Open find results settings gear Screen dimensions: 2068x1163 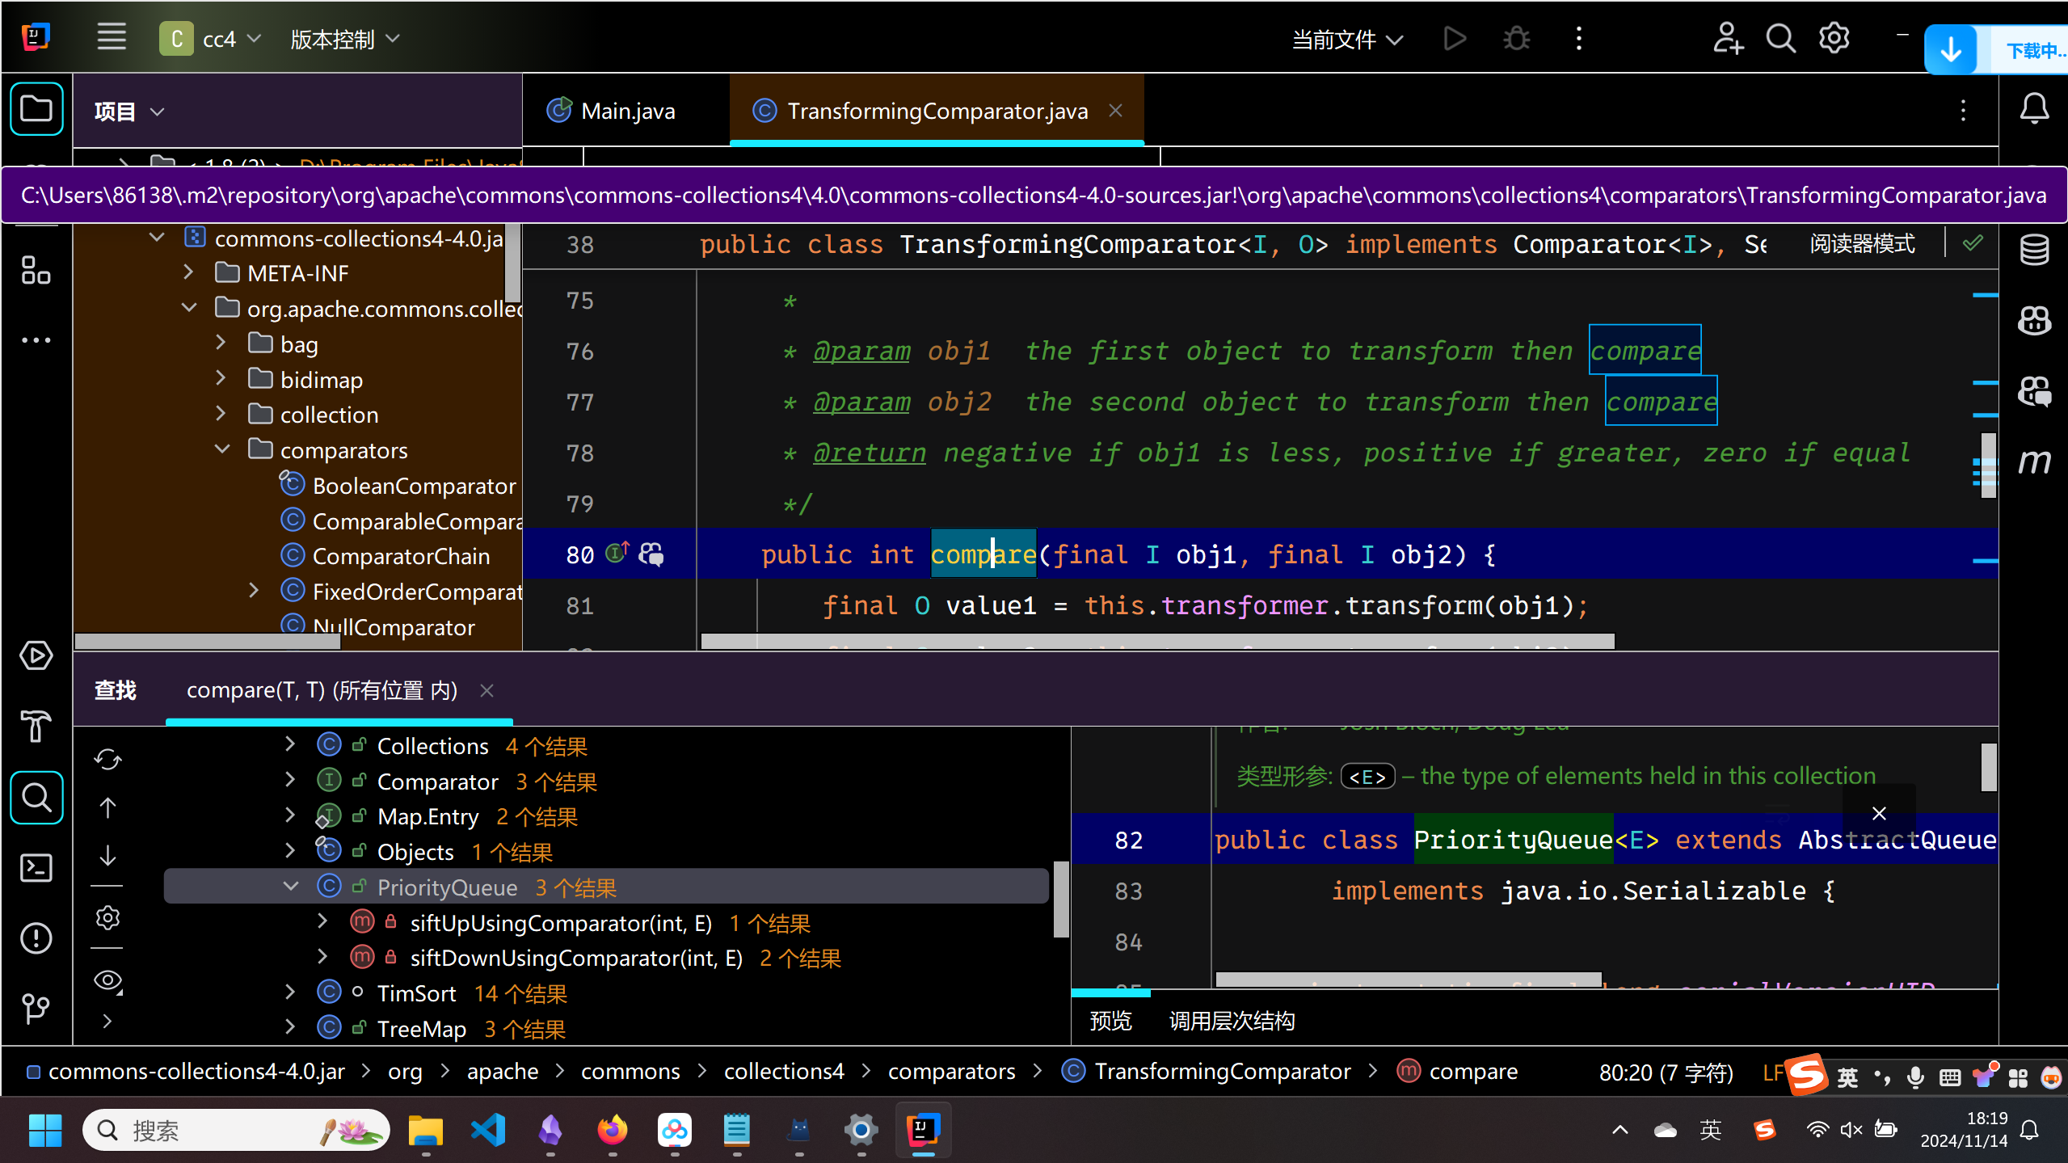pyautogui.click(x=107, y=917)
